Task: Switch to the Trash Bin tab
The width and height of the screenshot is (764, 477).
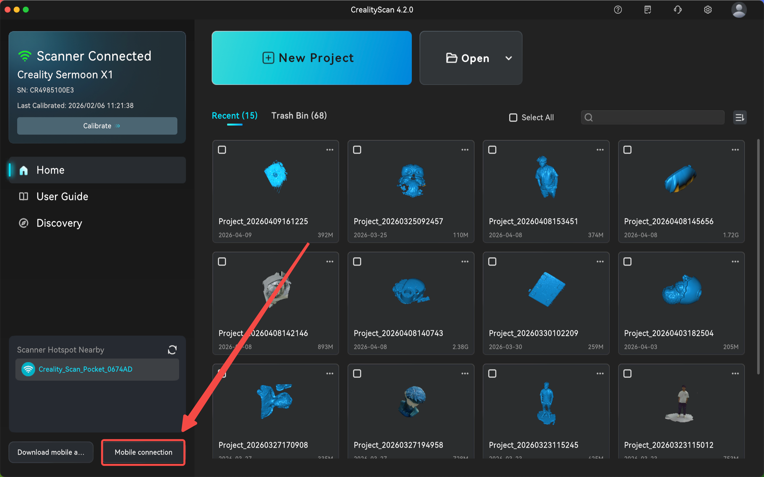Action: tap(299, 116)
